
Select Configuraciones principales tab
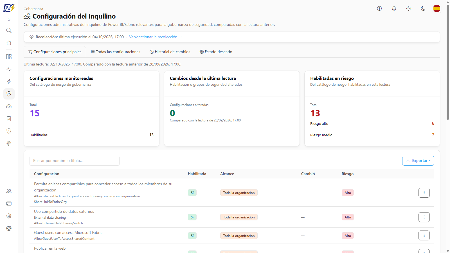[55, 52]
